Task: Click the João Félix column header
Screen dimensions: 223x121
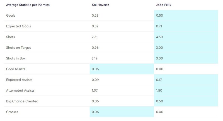Action: [x=164, y=5]
